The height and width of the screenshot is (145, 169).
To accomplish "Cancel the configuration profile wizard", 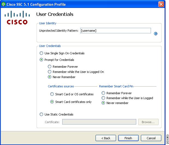I will [x=151, y=138].
